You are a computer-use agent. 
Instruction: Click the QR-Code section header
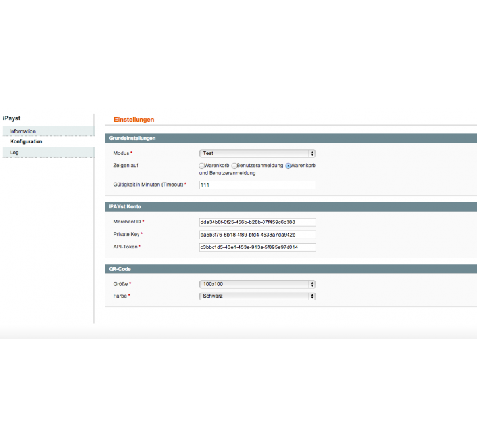click(291, 269)
